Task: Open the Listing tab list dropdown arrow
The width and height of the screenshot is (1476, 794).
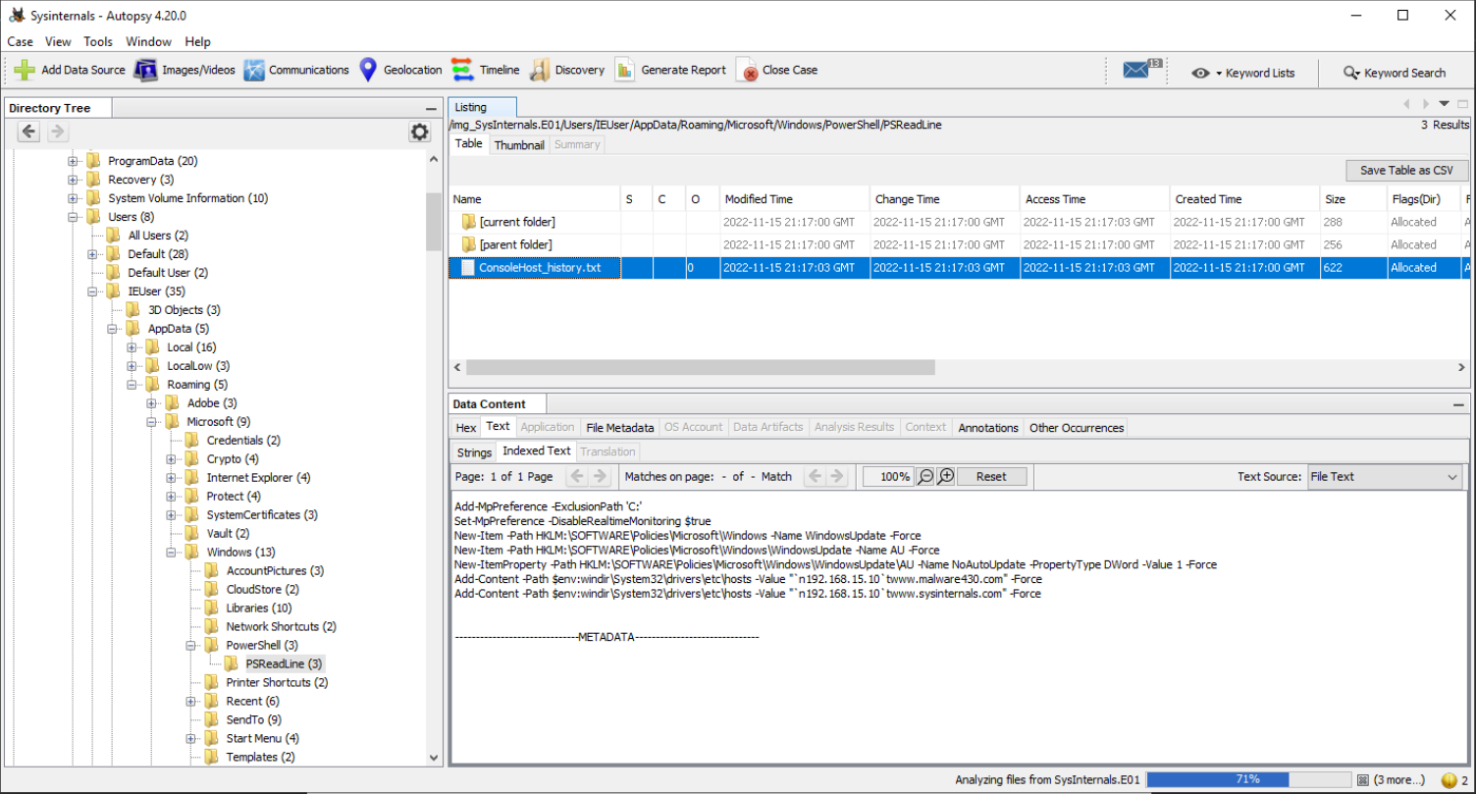Action: pyautogui.click(x=1444, y=104)
